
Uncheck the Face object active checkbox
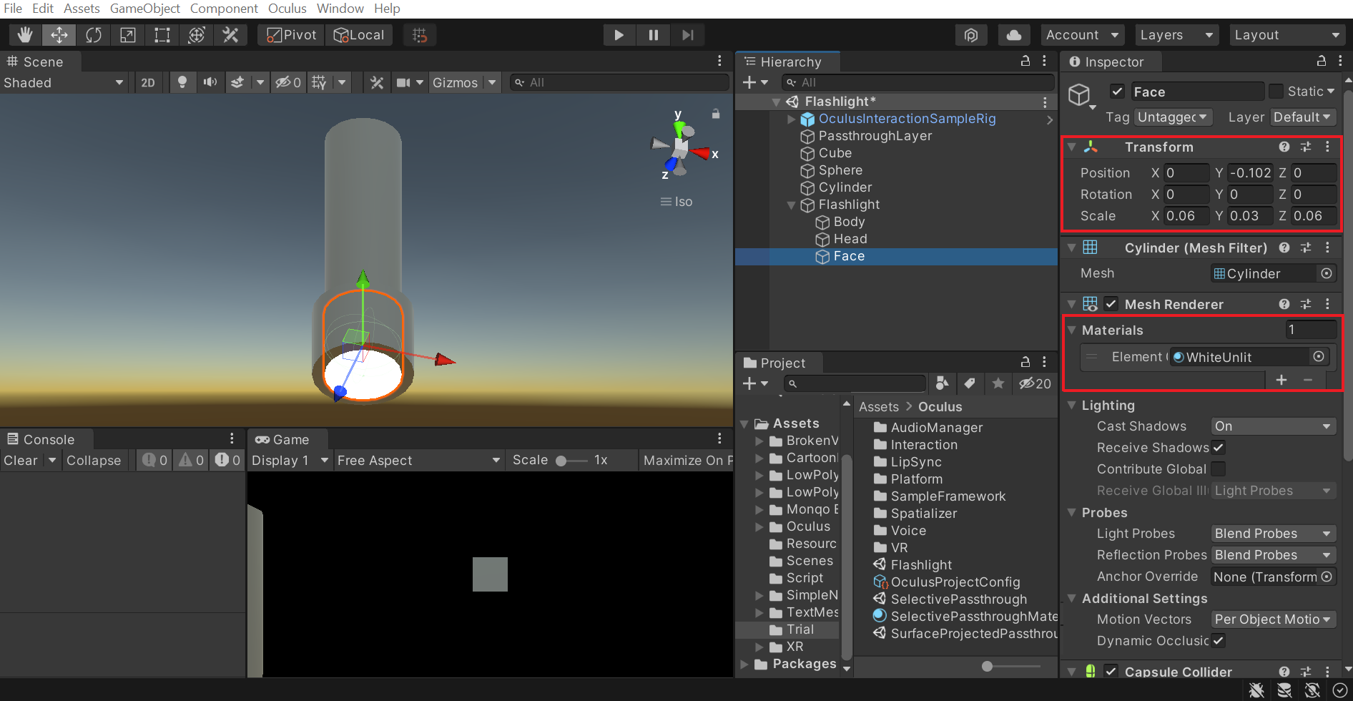tap(1117, 92)
